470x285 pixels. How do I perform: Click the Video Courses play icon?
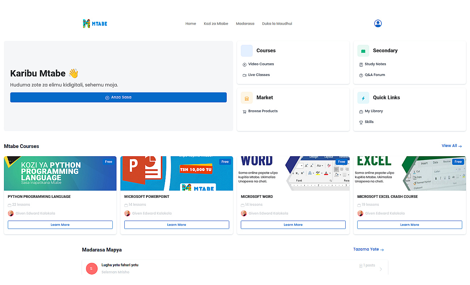pos(244,64)
